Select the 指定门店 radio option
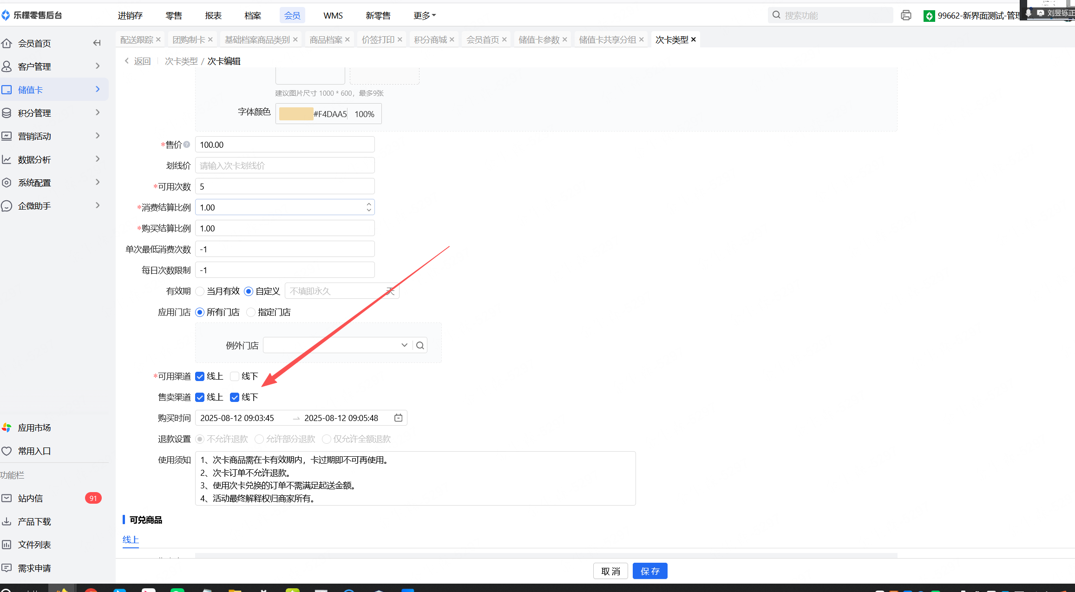Image resolution: width=1075 pixels, height=592 pixels. 251,312
